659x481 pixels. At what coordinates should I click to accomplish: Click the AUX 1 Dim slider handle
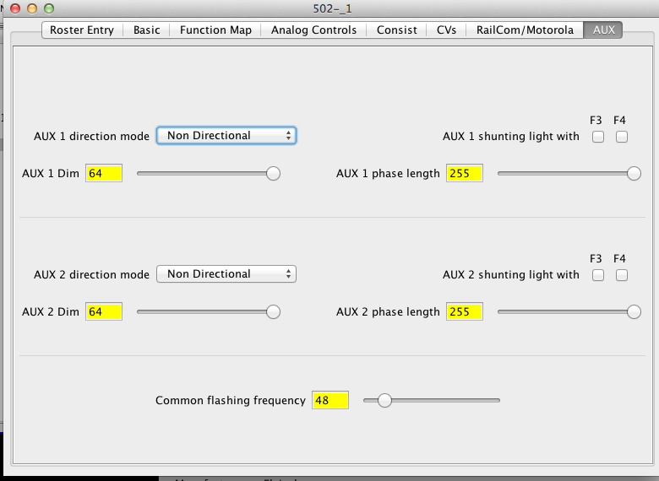click(x=273, y=173)
